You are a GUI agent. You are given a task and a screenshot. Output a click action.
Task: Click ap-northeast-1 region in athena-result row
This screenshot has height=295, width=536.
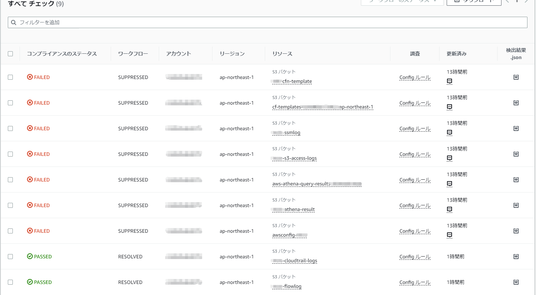point(237,205)
